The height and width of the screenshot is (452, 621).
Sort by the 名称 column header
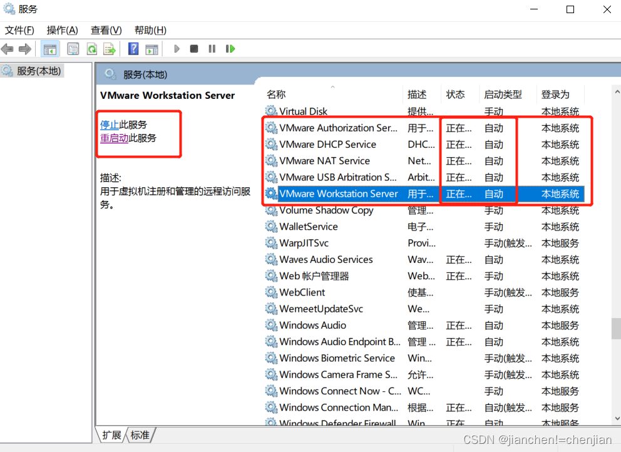click(276, 95)
